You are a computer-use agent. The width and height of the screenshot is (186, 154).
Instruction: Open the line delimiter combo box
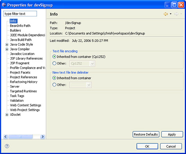tap(80, 85)
